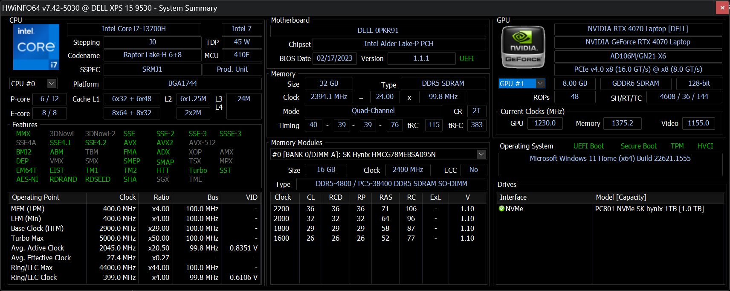This screenshot has width=730, height=291.
Task: Click the GPU memory clock 1375.2
Action: pyautogui.click(x=623, y=123)
